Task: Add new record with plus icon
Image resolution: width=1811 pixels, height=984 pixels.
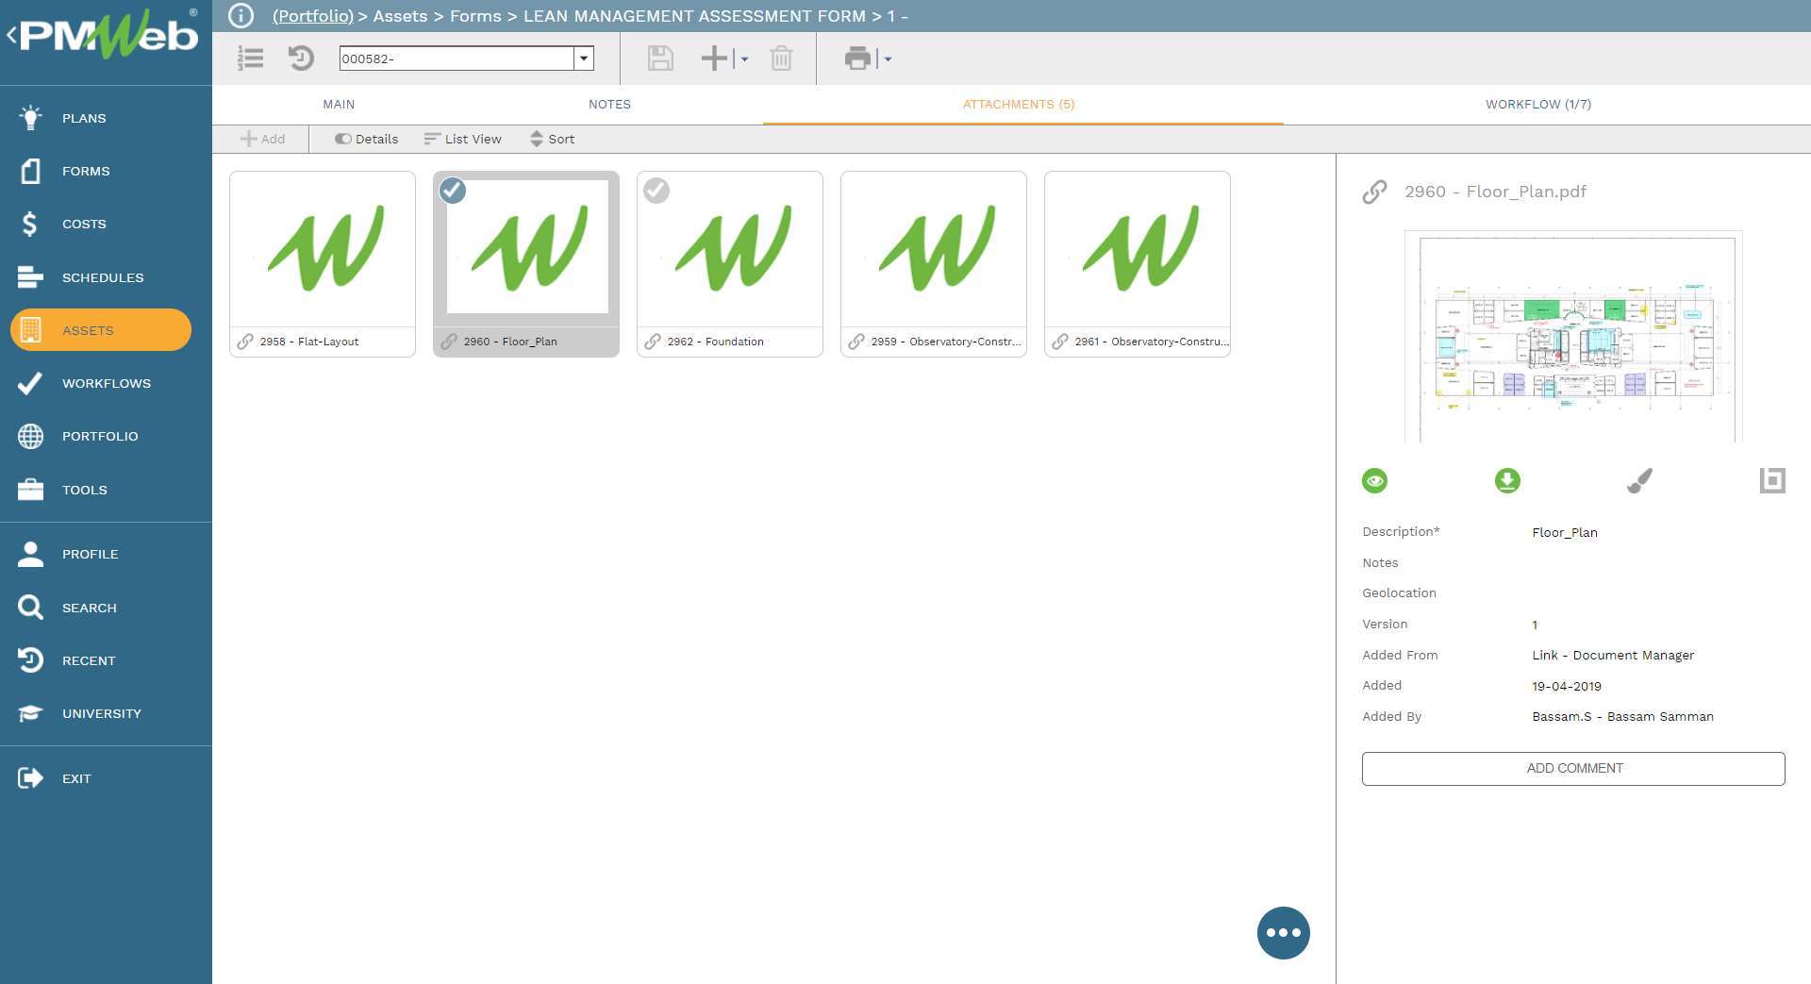Action: click(714, 58)
